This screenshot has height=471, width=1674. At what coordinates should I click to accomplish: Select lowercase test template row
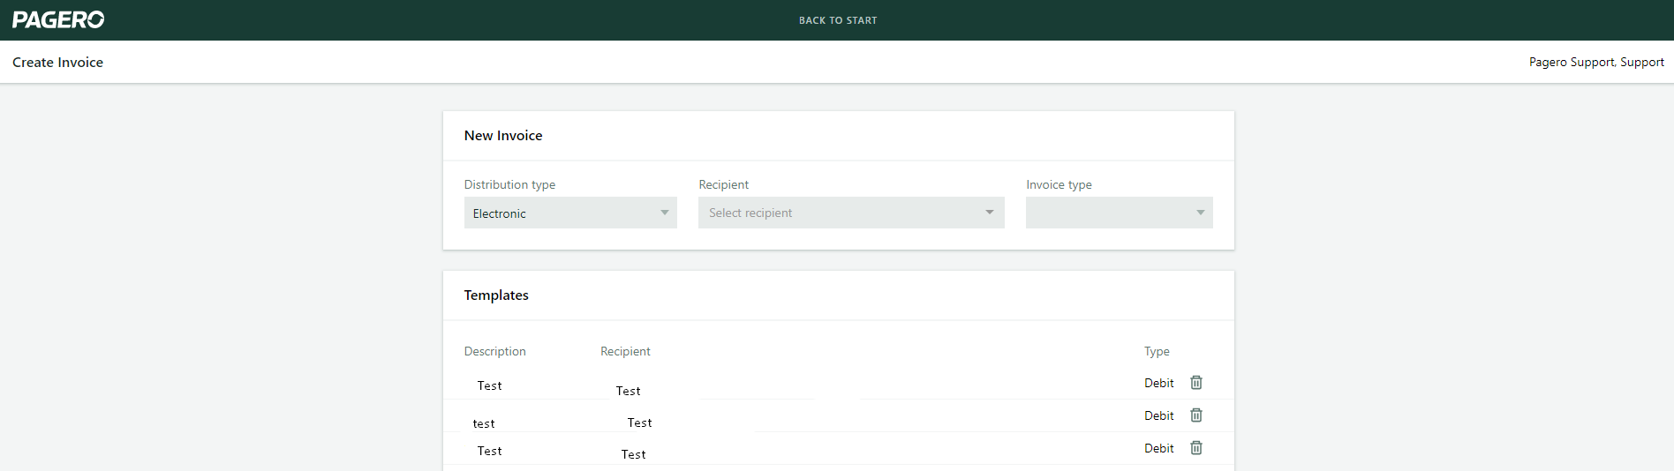tap(484, 423)
